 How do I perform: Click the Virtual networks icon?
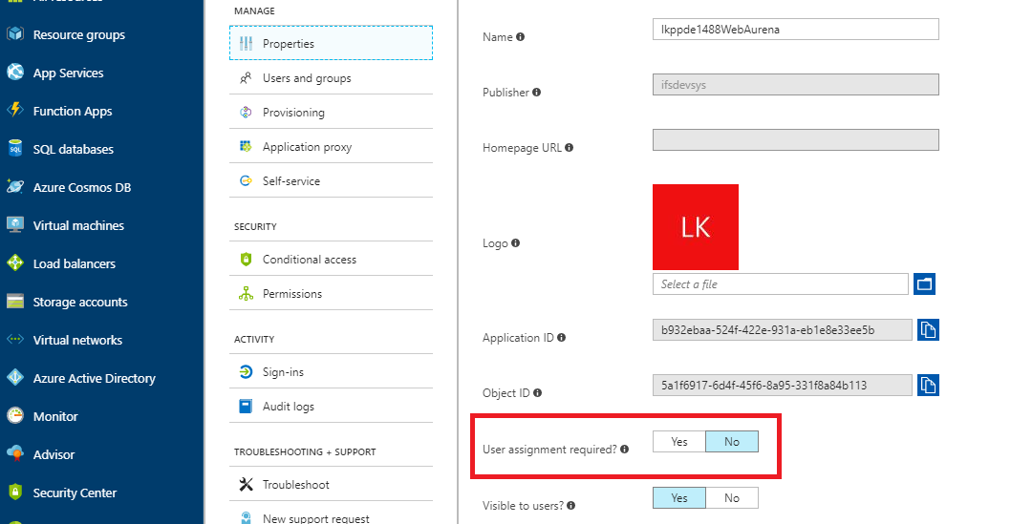click(x=15, y=339)
